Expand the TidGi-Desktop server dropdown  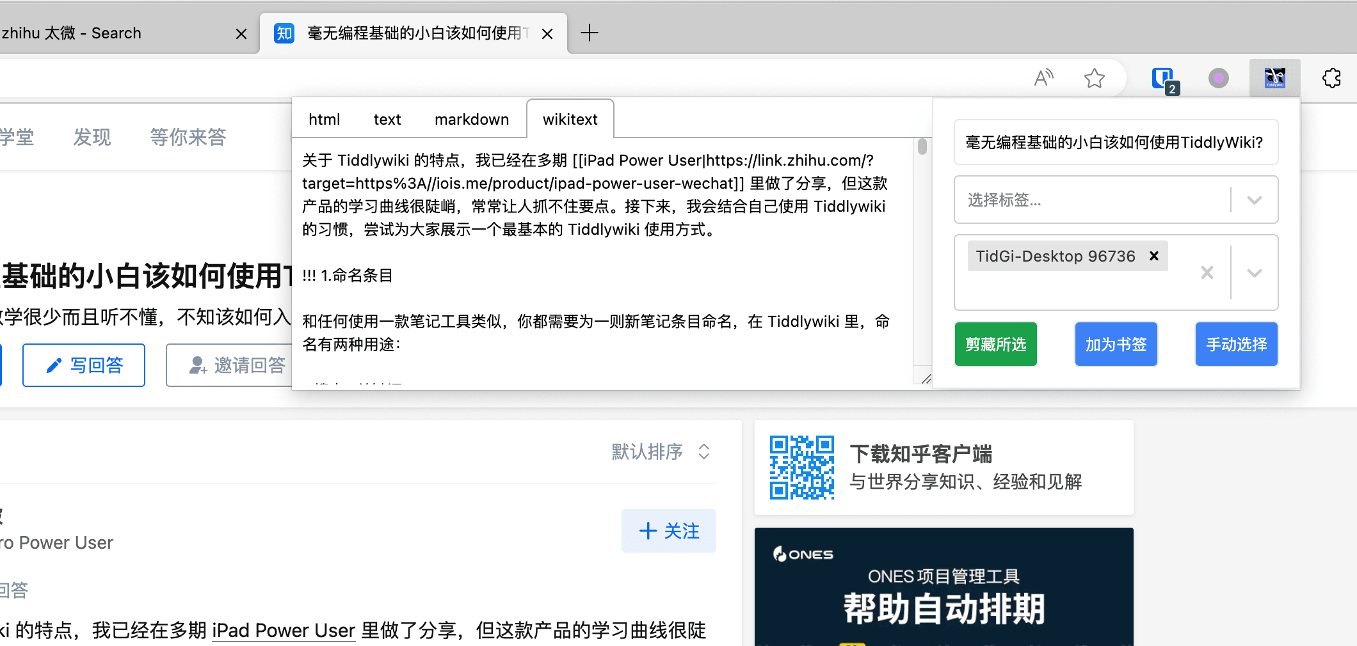(x=1254, y=273)
